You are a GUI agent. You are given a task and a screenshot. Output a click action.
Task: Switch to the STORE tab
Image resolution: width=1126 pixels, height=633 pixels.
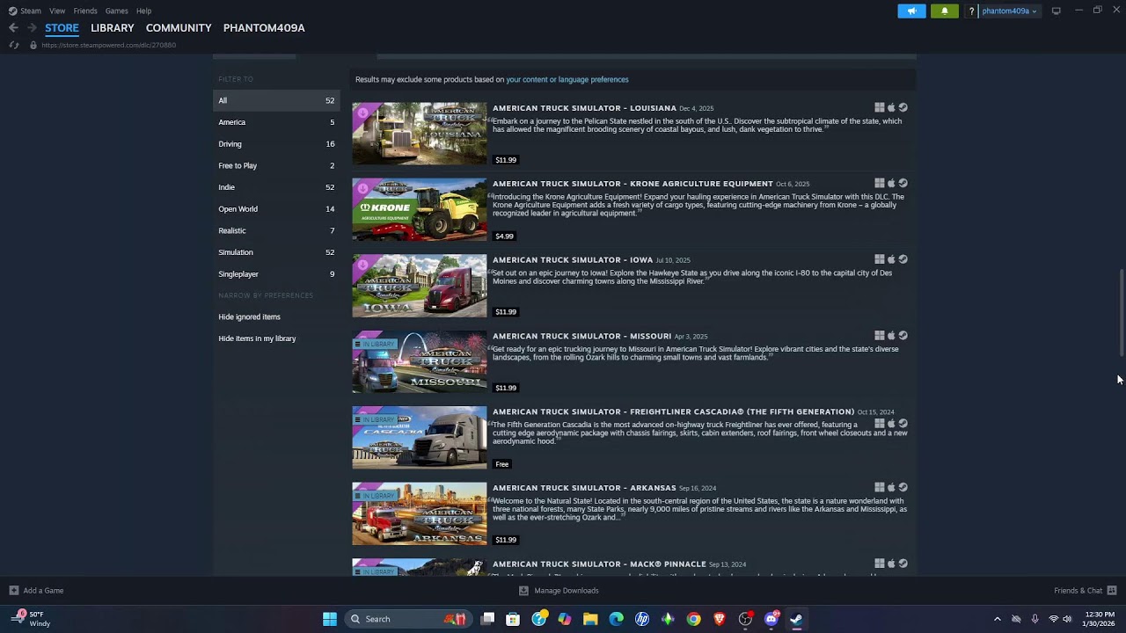62,28
